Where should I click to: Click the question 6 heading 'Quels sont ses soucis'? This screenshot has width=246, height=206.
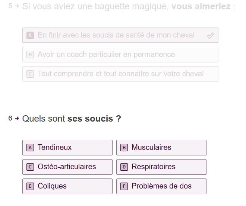(72, 119)
